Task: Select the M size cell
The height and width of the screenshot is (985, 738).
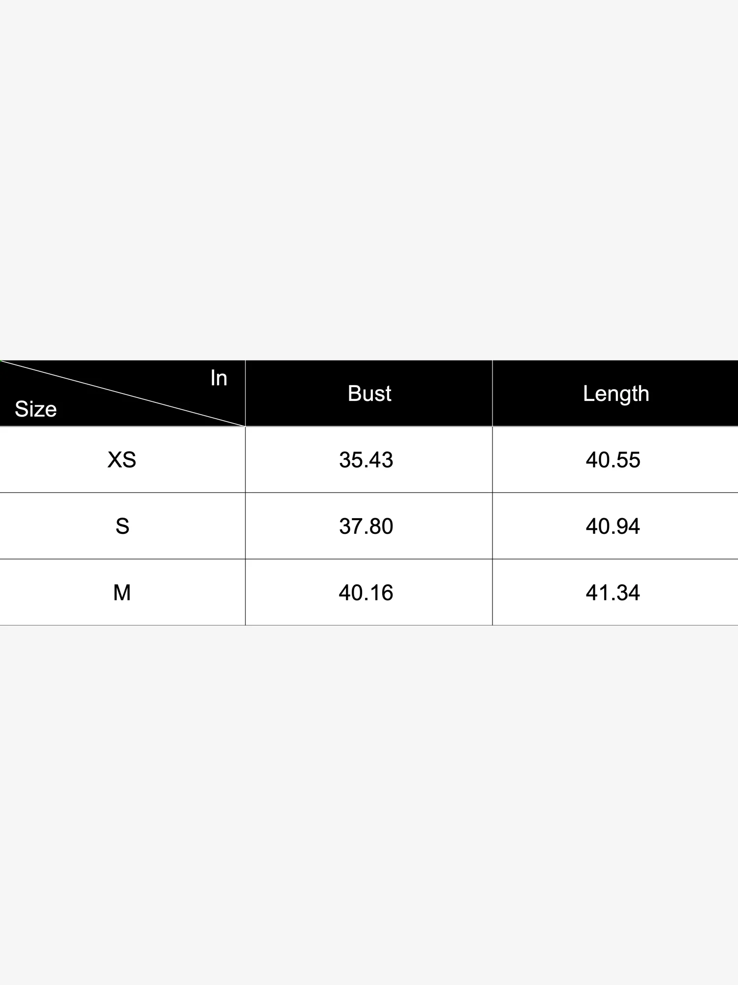Action: (x=122, y=592)
